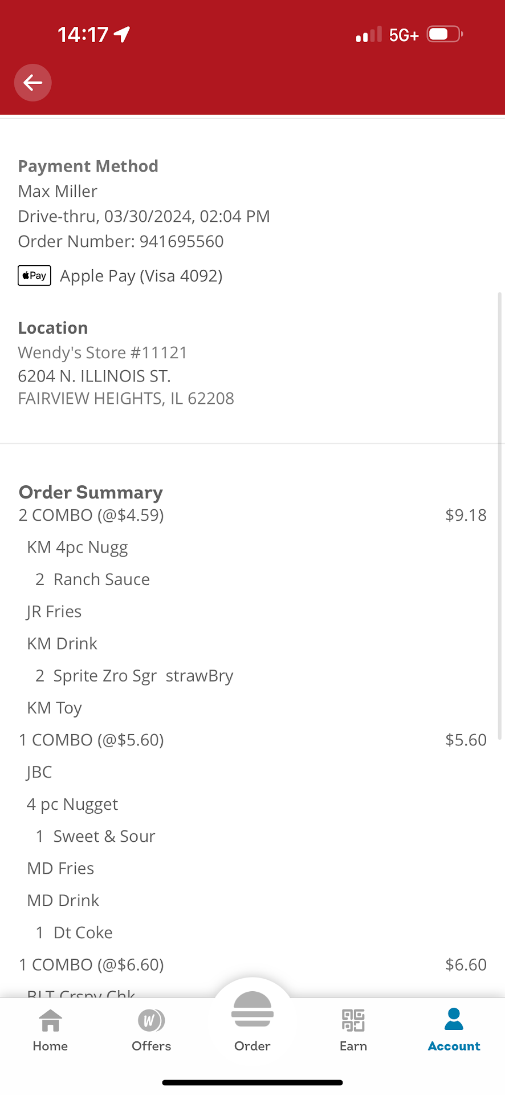
Task: Open the Home tab
Action: pyautogui.click(x=50, y=1029)
